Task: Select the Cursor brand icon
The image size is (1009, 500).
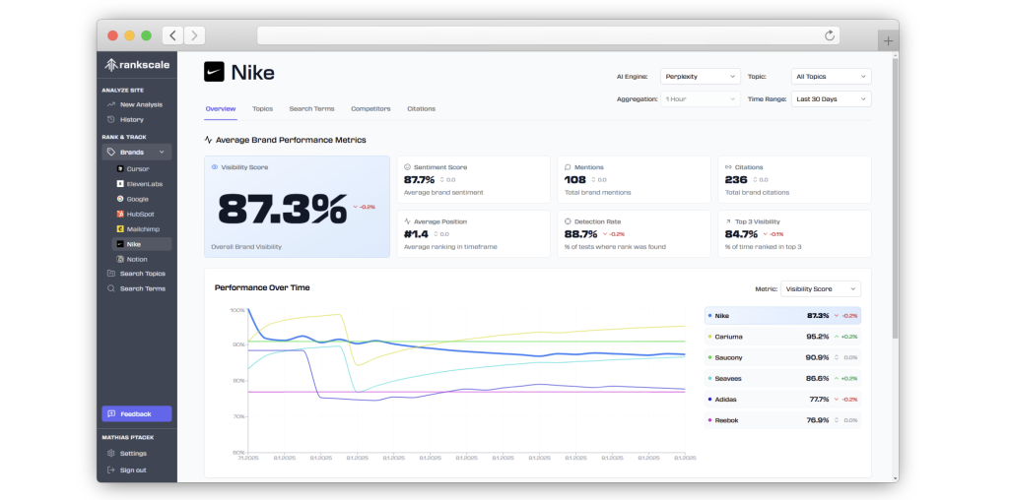Action: coord(119,169)
